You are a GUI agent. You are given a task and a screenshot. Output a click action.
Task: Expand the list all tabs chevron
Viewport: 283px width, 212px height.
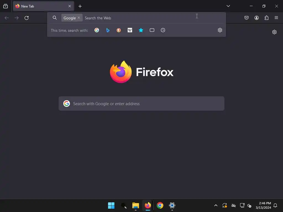(x=228, y=6)
